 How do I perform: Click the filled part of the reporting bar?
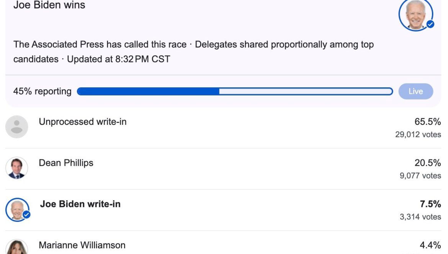click(x=148, y=92)
